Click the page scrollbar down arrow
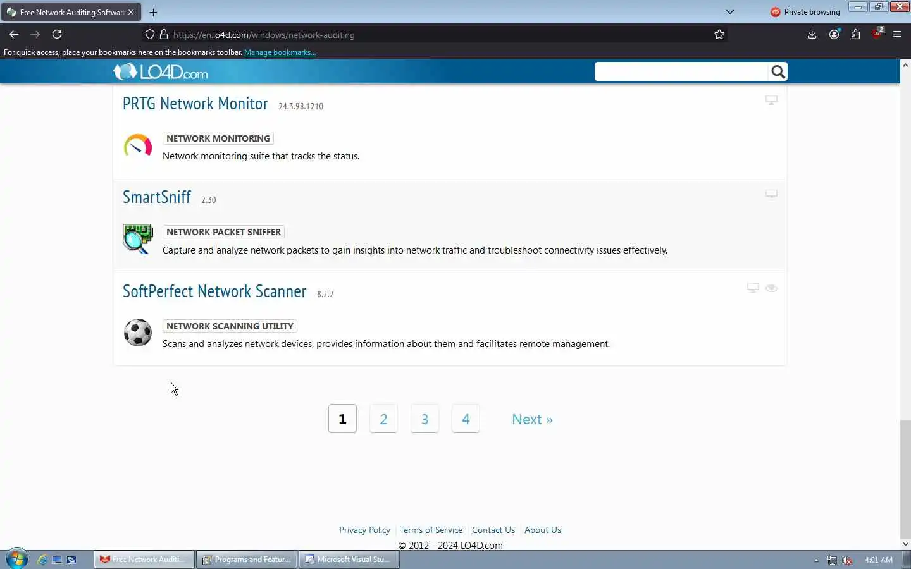This screenshot has width=911, height=569. pyautogui.click(x=905, y=544)
